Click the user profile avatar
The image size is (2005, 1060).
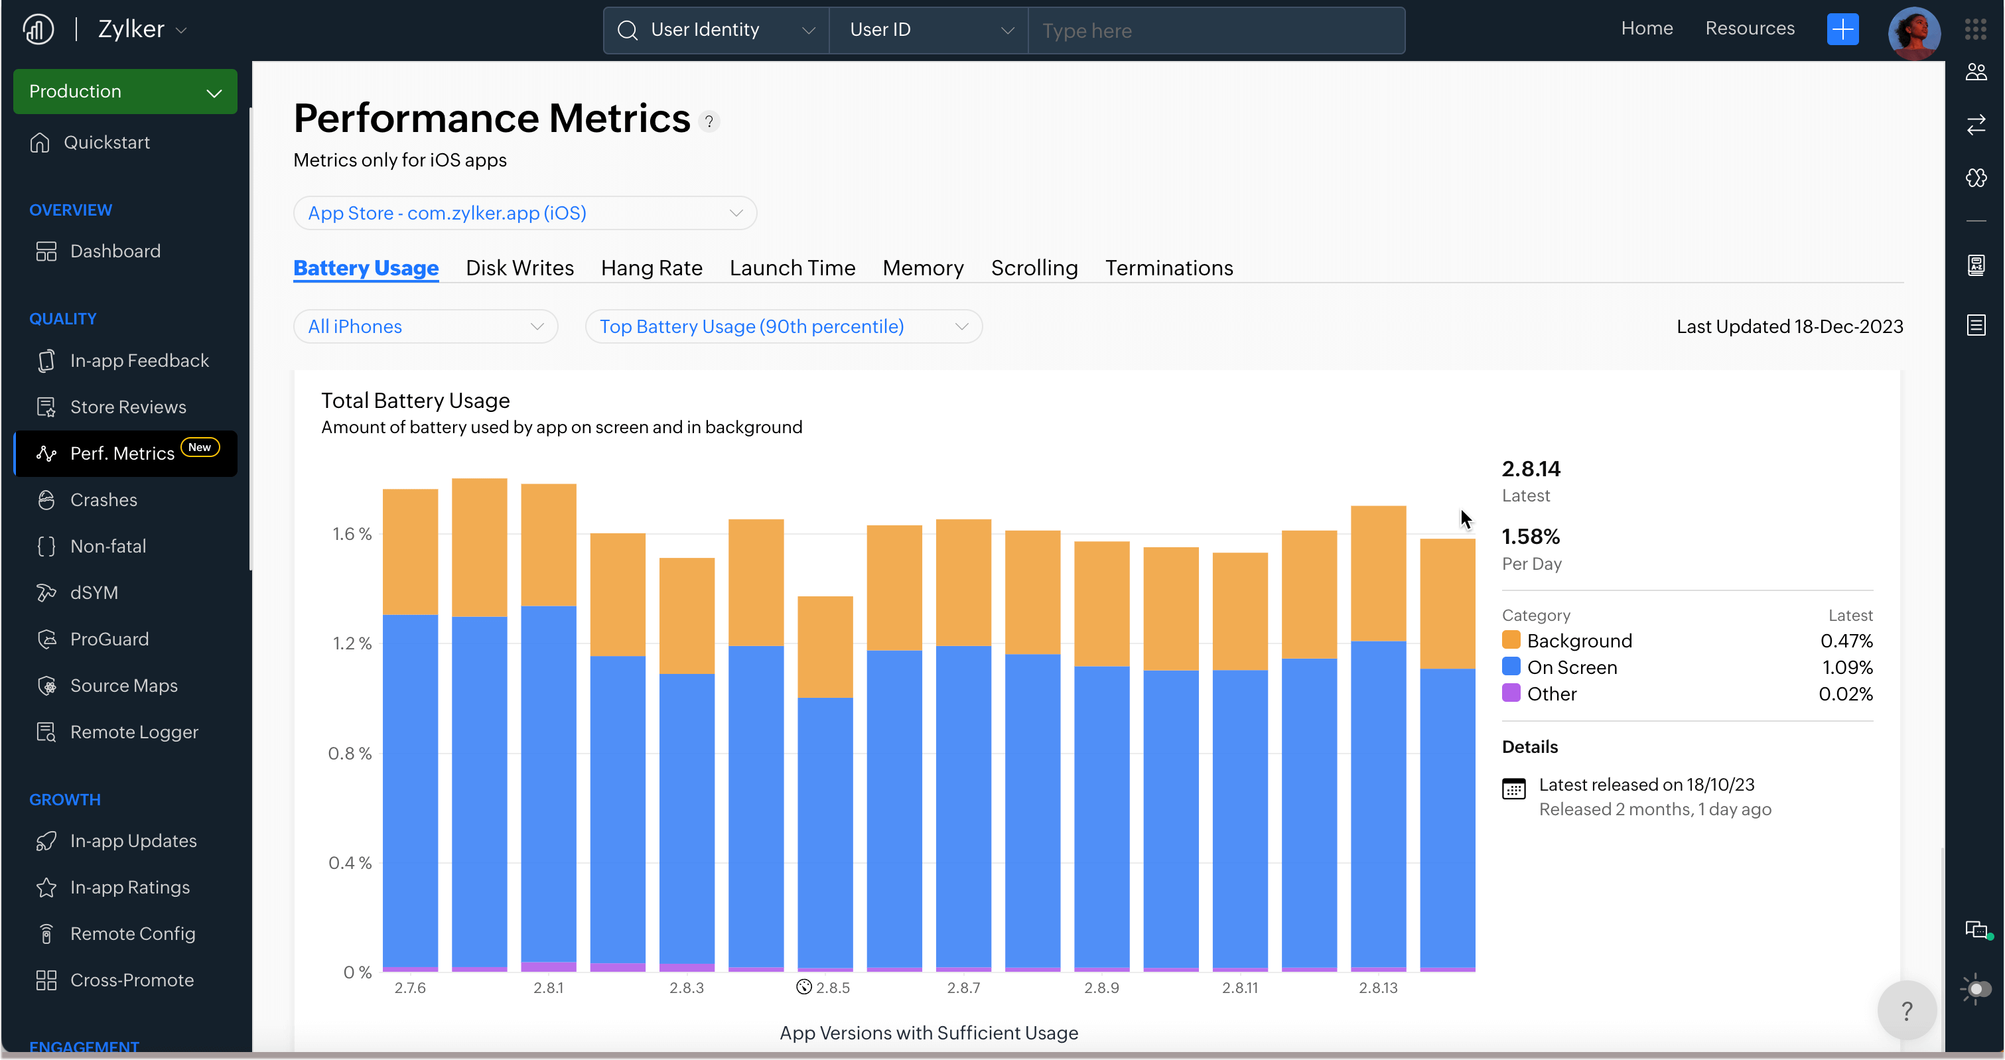click(x=1913, y=31)
